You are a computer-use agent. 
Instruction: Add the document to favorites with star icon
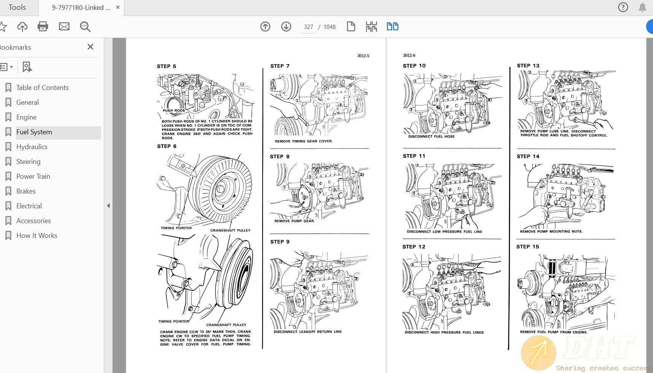point(3,27)
